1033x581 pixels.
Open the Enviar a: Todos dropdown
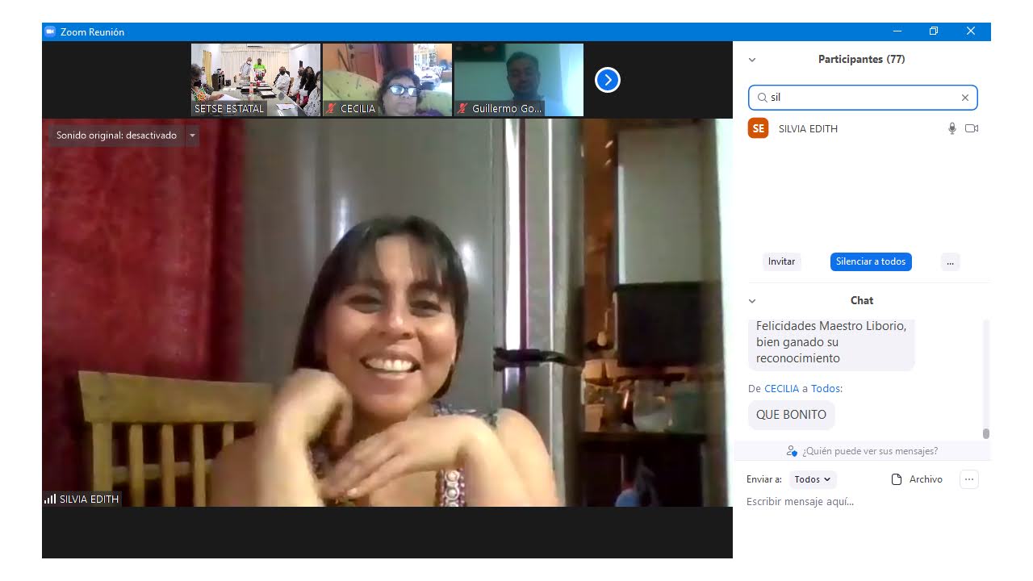(813, 479)
